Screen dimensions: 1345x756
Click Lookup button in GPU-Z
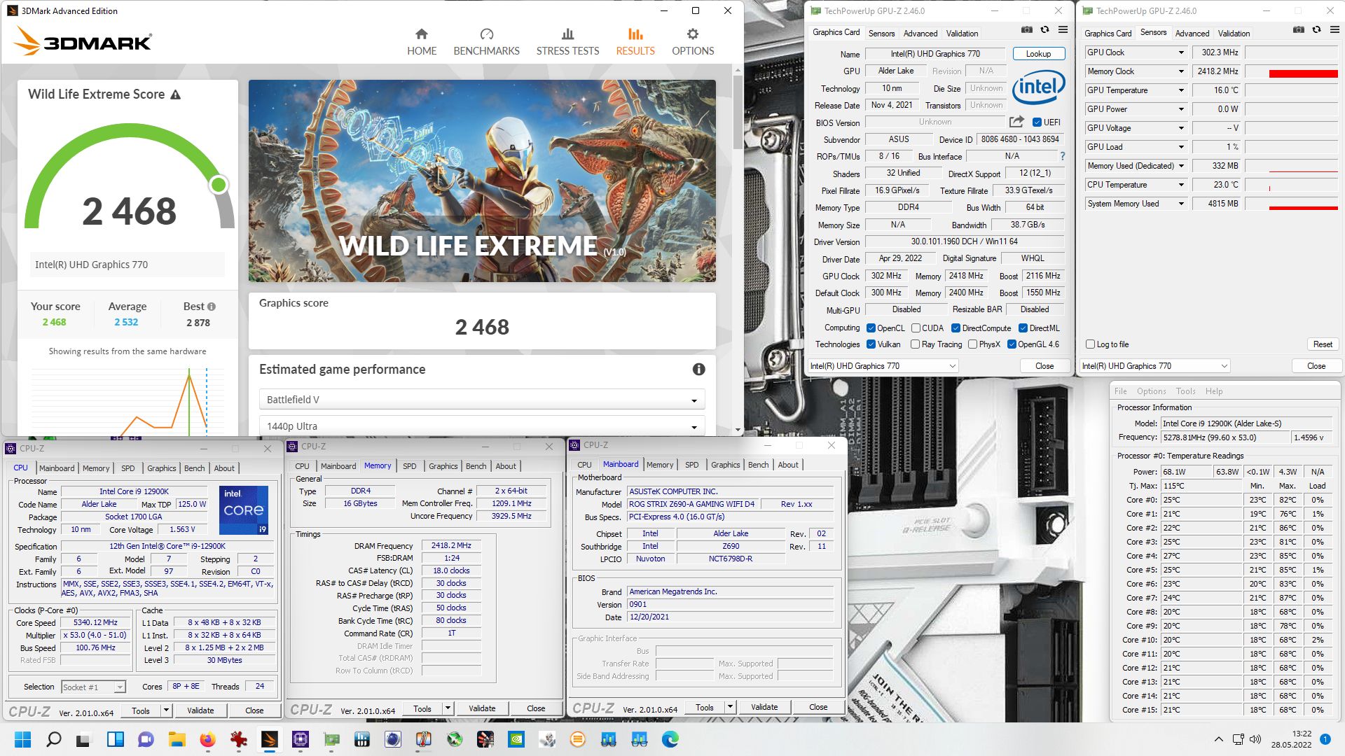click(1038, 54)
